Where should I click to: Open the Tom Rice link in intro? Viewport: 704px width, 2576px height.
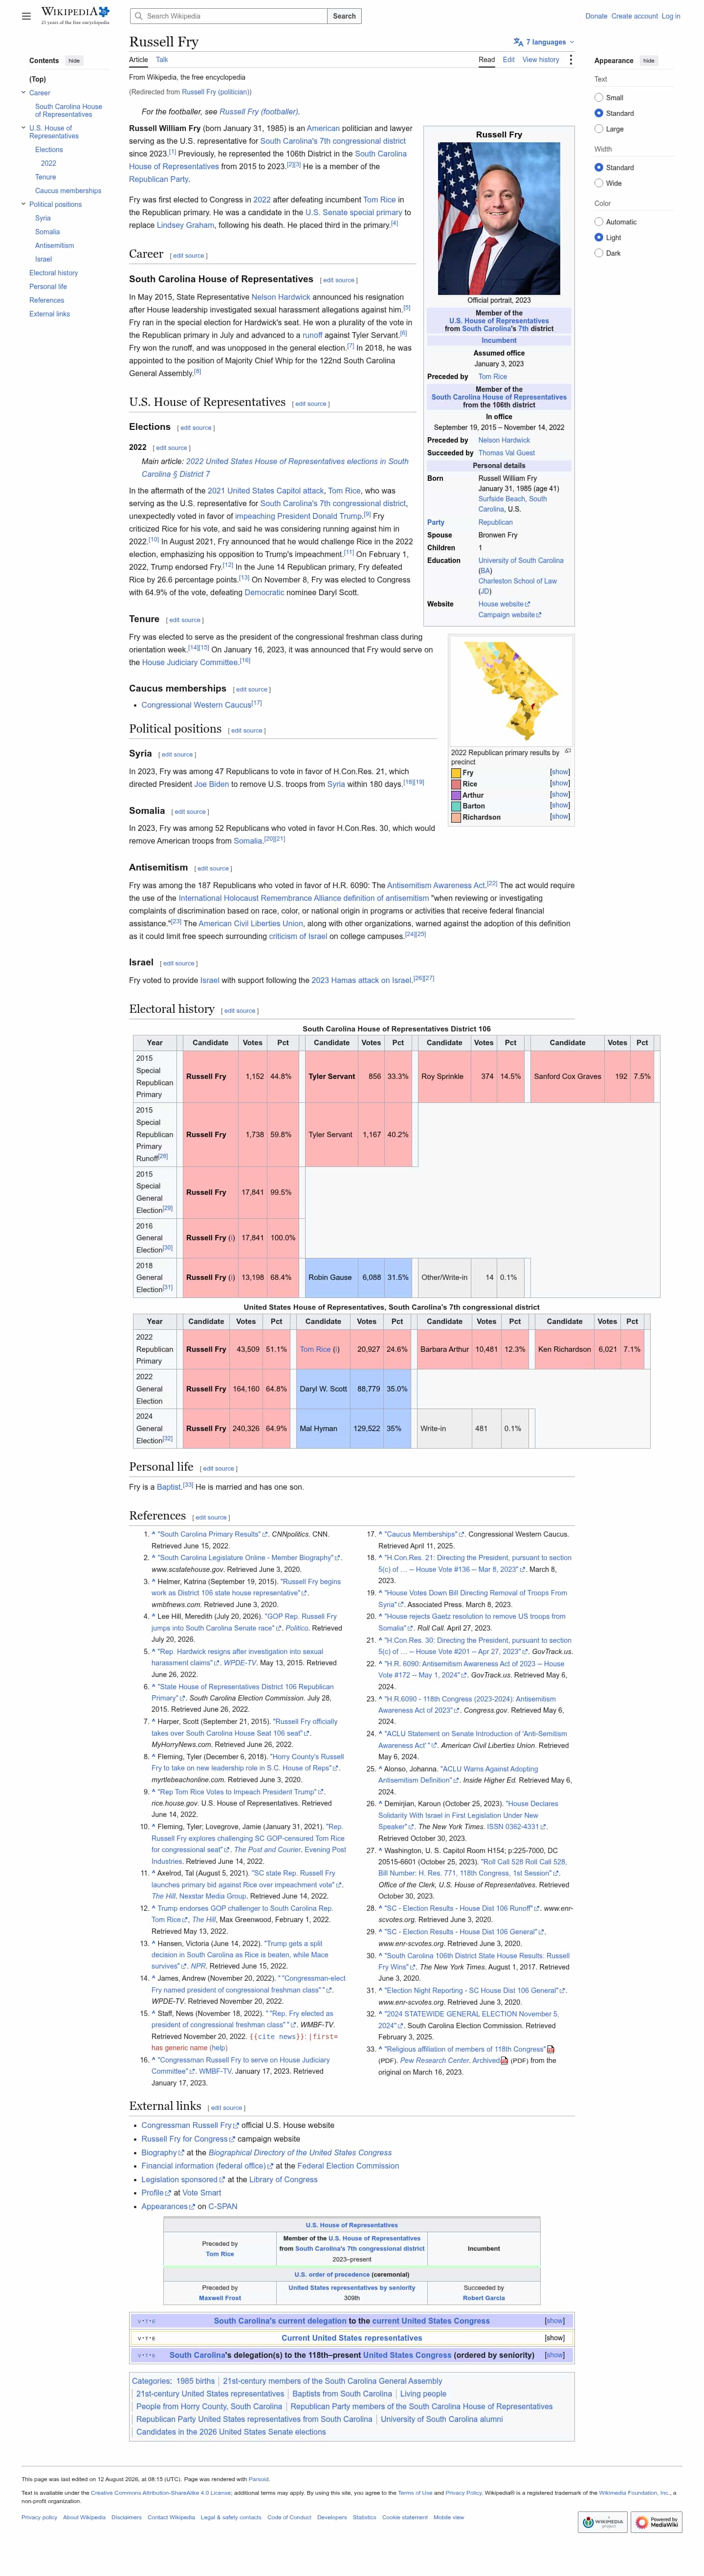click(379, 199)
